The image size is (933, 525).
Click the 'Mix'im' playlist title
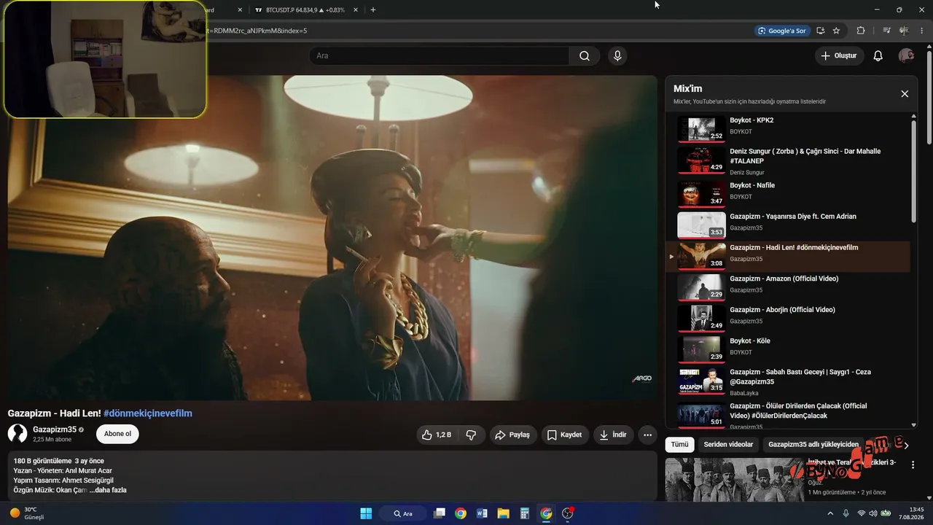click(x=688, y=89)
